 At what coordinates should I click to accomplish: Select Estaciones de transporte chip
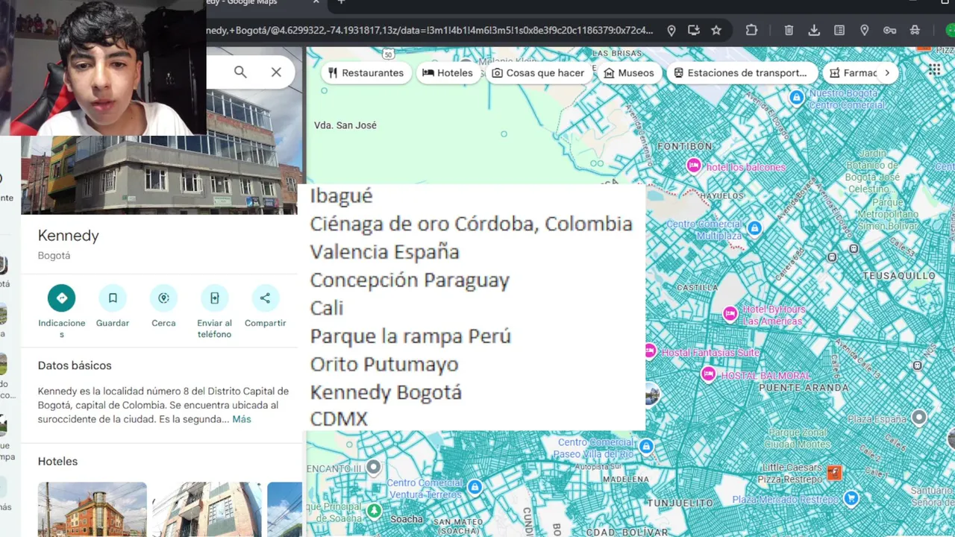[741, 73]
